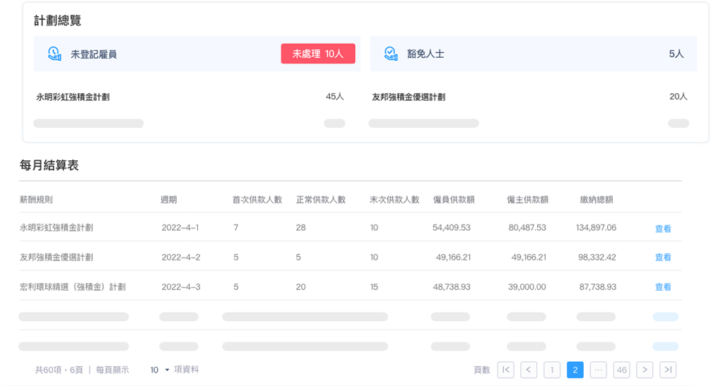The image size is (711, 386).
Task: Click total amount 87,738.93
Action: [x=598, y=287]
